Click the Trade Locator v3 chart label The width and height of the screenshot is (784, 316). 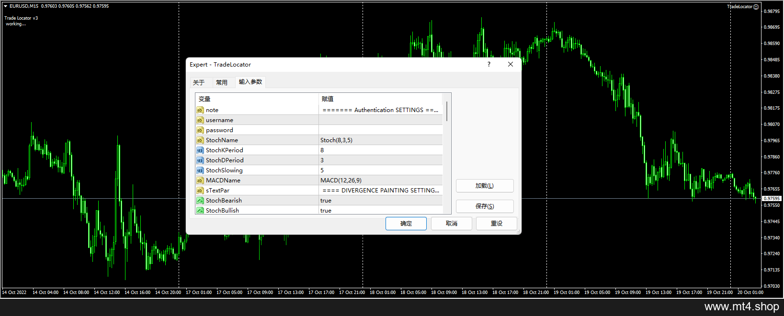click(21, 18)
